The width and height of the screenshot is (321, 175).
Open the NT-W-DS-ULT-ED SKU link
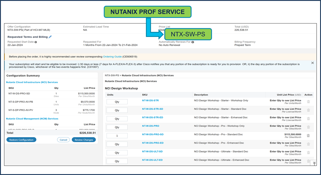pos(152,160)
